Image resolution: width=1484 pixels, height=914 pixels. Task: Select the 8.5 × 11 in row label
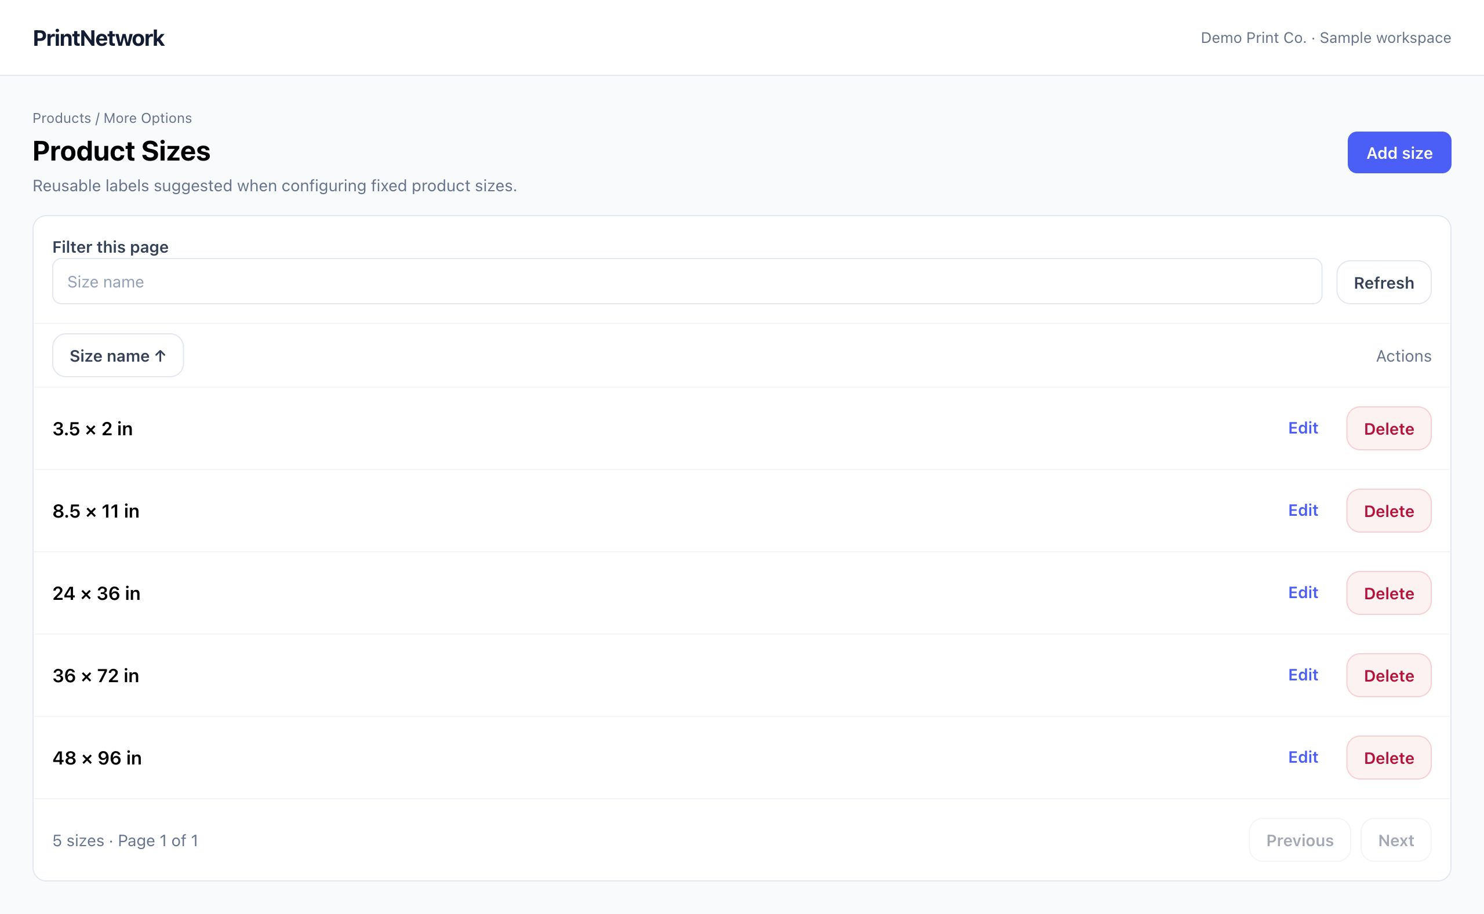(96, 511)
